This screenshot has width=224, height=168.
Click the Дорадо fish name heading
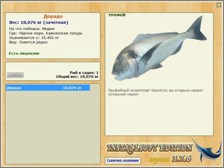click(x=53, y=16)
